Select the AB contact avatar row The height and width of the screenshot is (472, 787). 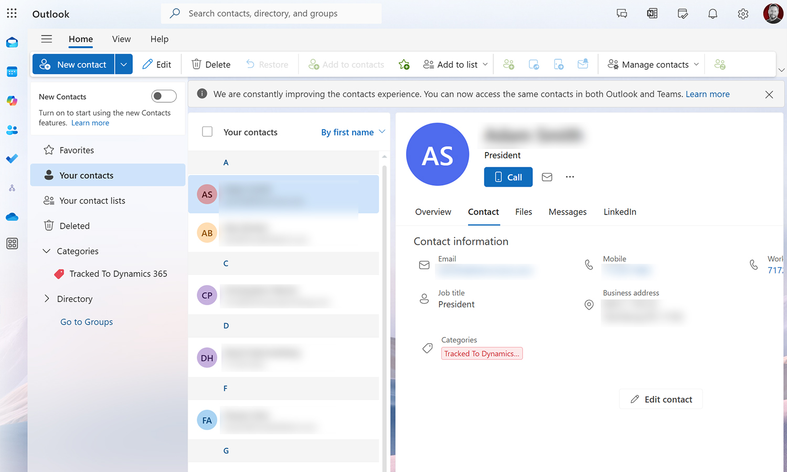[283, 233]
